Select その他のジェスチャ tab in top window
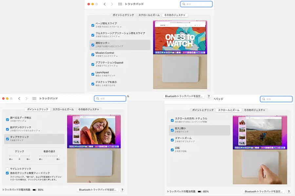This screenshot has width=295, height=196. click(x=175, y=15)
